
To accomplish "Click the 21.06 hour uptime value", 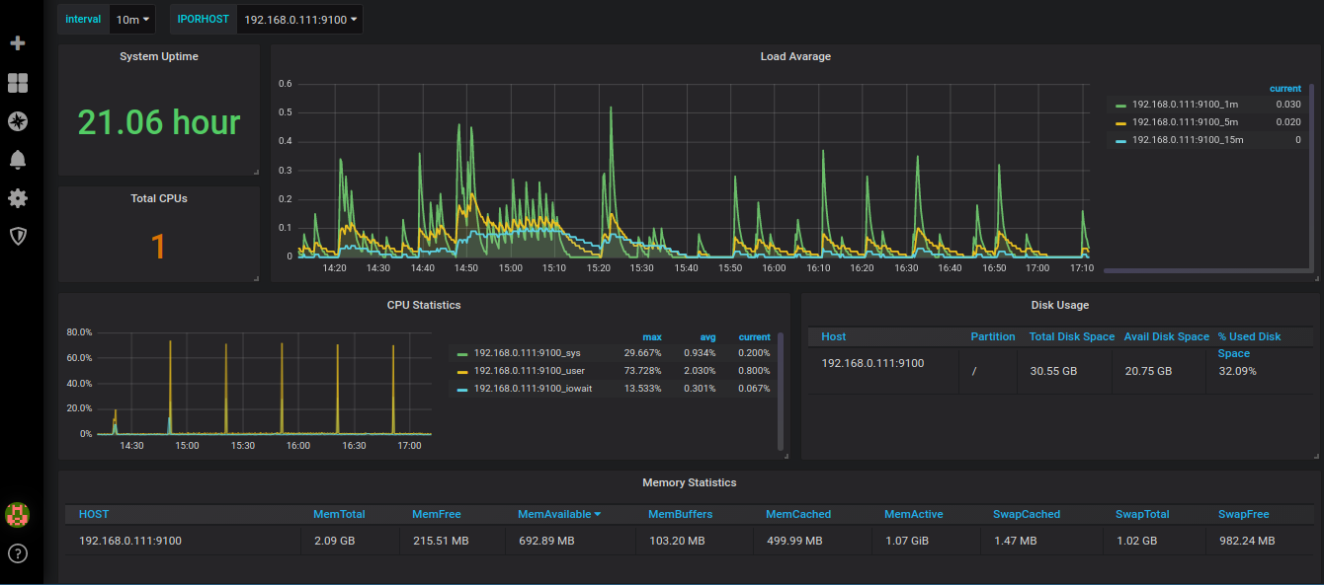I will point(159,122).
